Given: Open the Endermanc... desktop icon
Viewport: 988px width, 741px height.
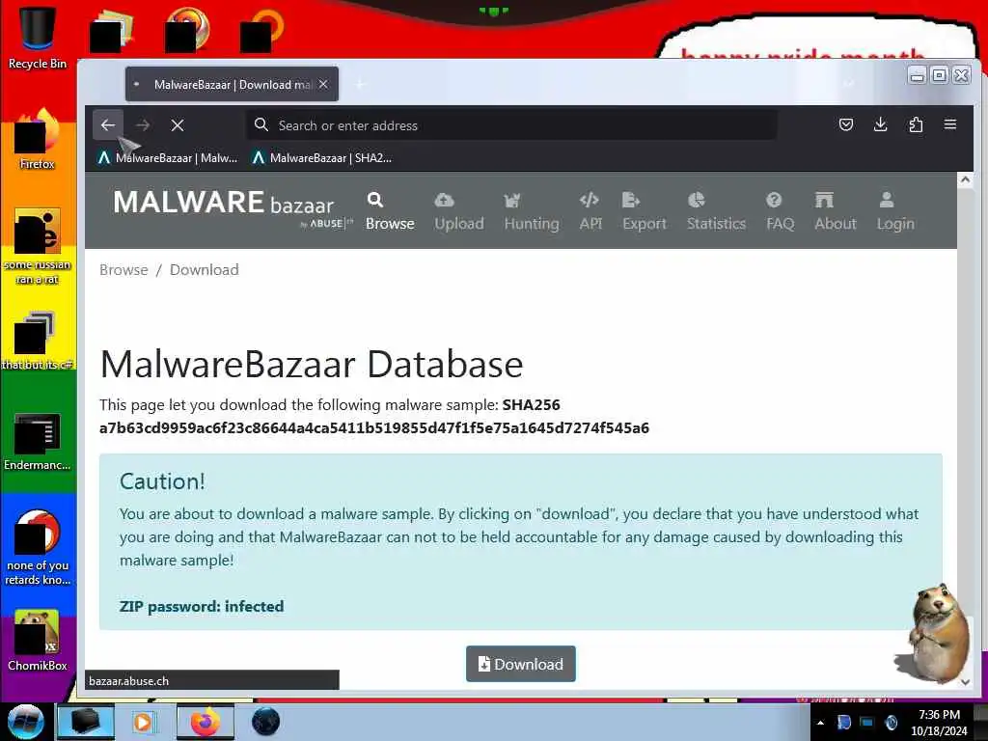Looking at the screenshot, I should (x=38, y=441).
